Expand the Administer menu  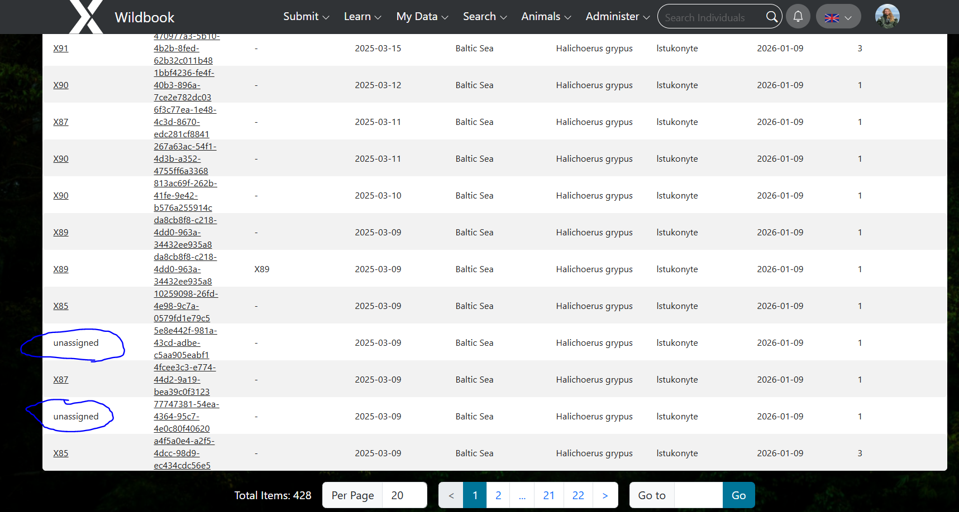pos(617,17)
